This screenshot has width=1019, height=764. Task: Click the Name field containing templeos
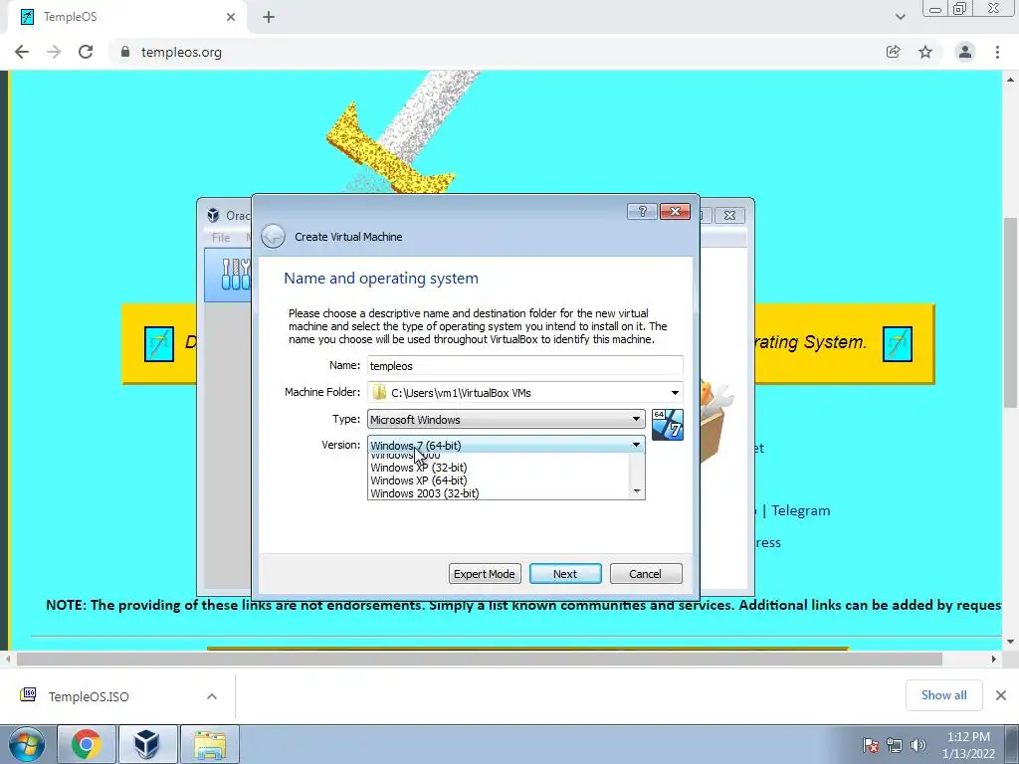[525, 366]
